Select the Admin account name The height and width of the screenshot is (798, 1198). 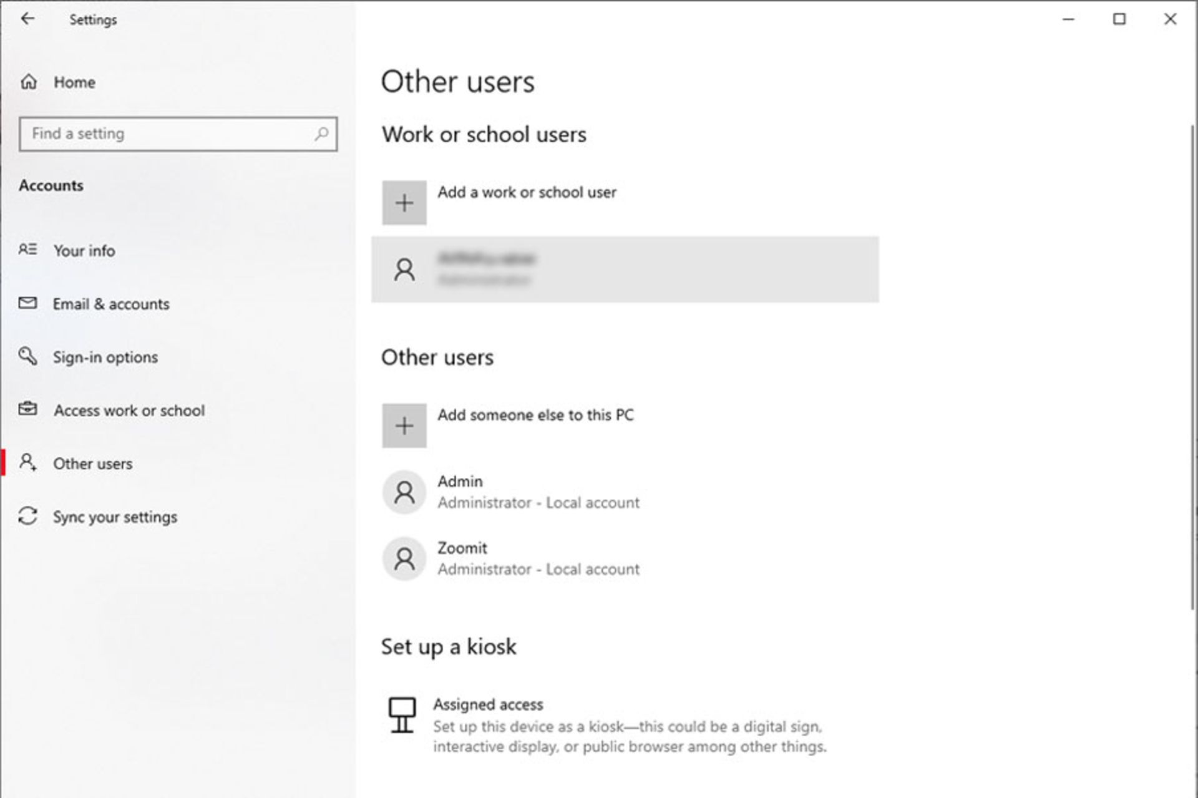460,482
